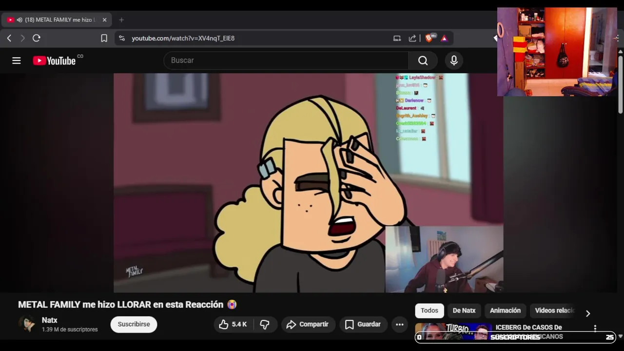Bookmark this page with the bookmark icon
624x351 pixels.
click(104, 38)
